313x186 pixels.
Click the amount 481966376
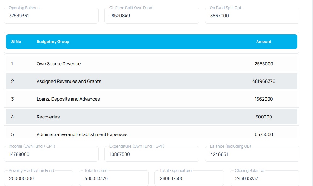click(264, 81)
